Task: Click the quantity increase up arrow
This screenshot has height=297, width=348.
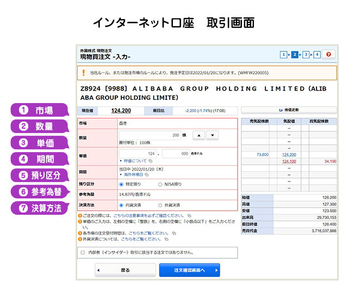Action: pos(199,135)
